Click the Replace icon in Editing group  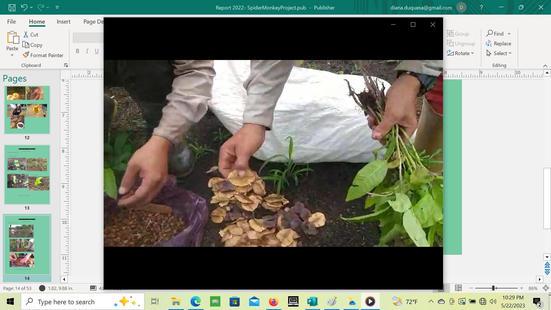coord(489,43)
